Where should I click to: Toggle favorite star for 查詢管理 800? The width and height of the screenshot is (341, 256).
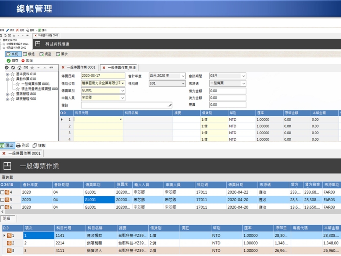click(13, 94)
